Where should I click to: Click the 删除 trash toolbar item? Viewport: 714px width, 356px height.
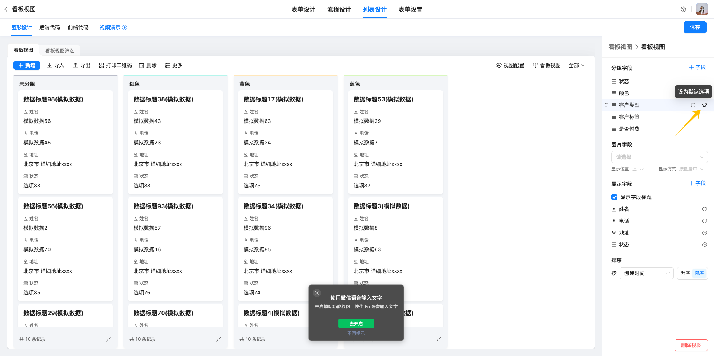point(148,65)
